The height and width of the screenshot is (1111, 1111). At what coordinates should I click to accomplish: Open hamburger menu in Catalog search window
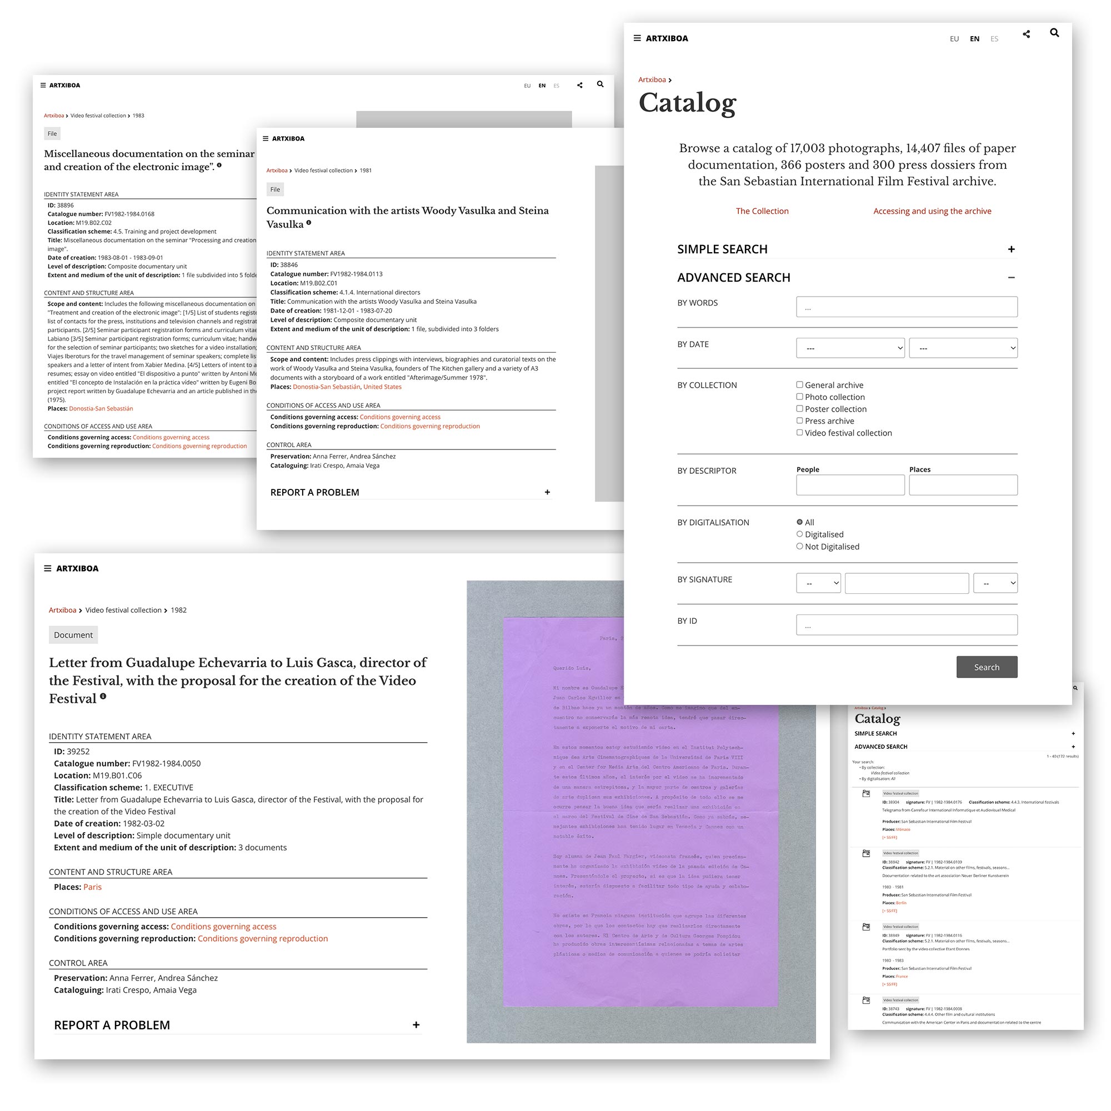(x=637, y=38)
